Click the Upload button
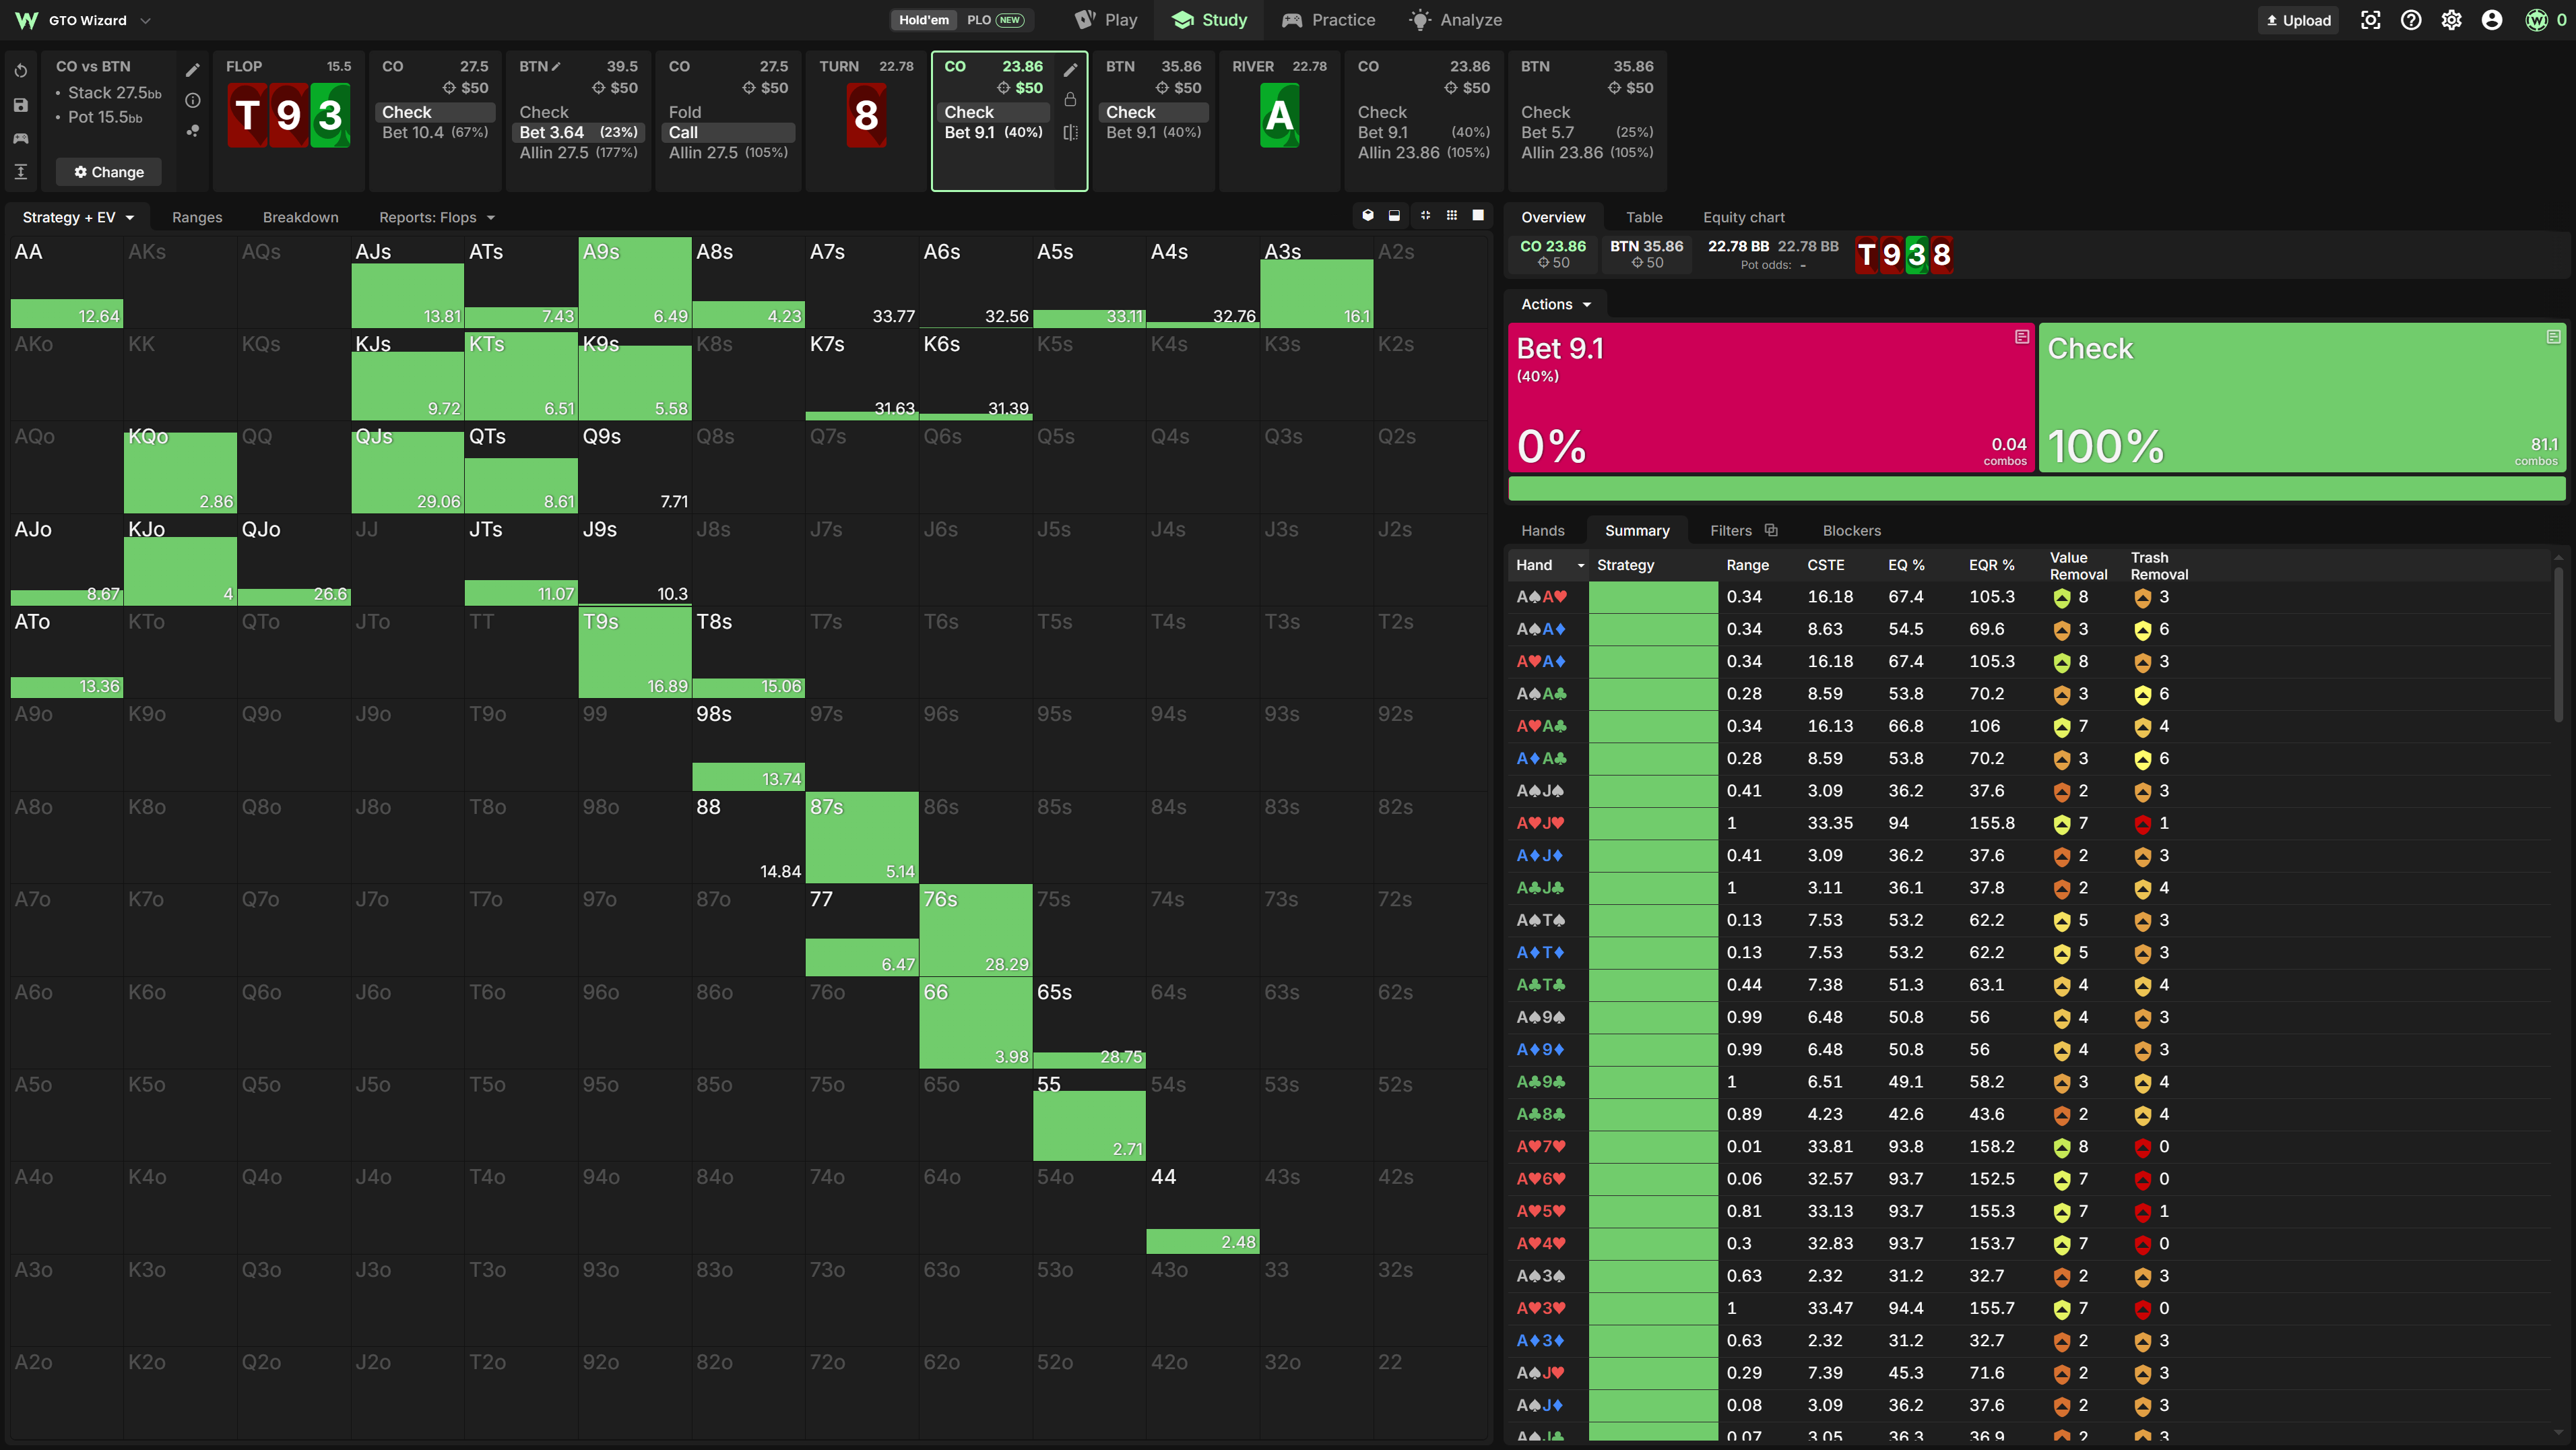This screenshot has height=1450, width=2576. tap(2298, 20)
